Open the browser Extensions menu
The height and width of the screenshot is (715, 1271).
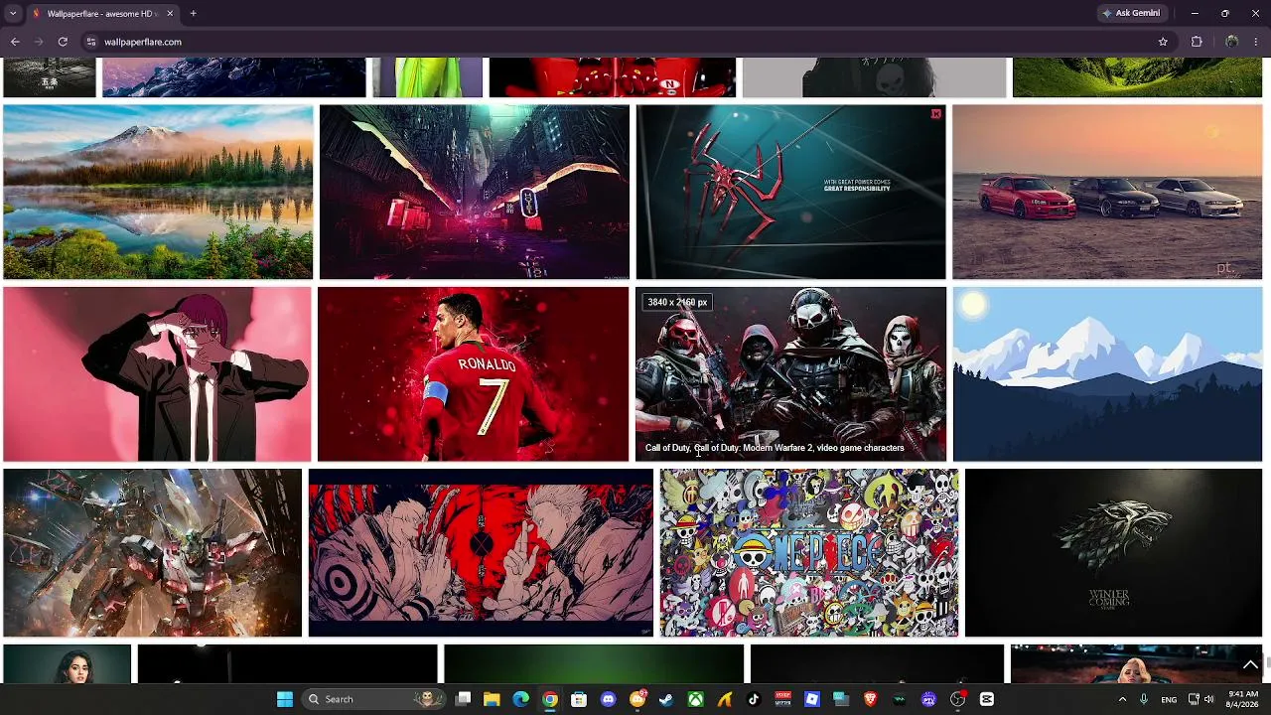click(1197, 42)
